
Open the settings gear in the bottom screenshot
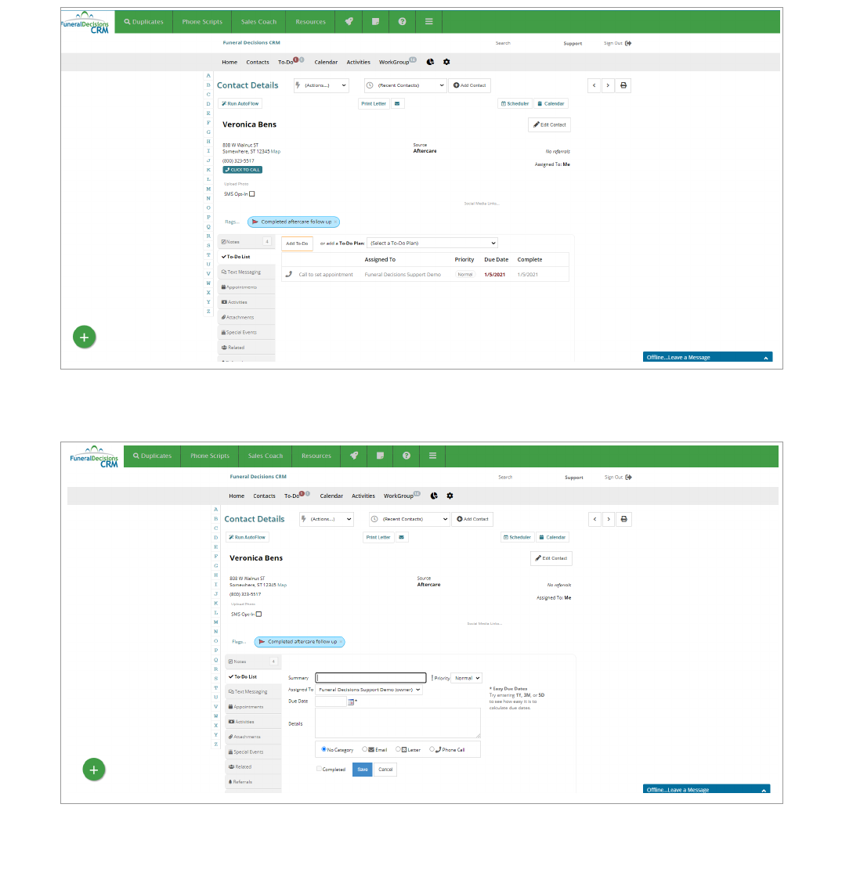450,496
